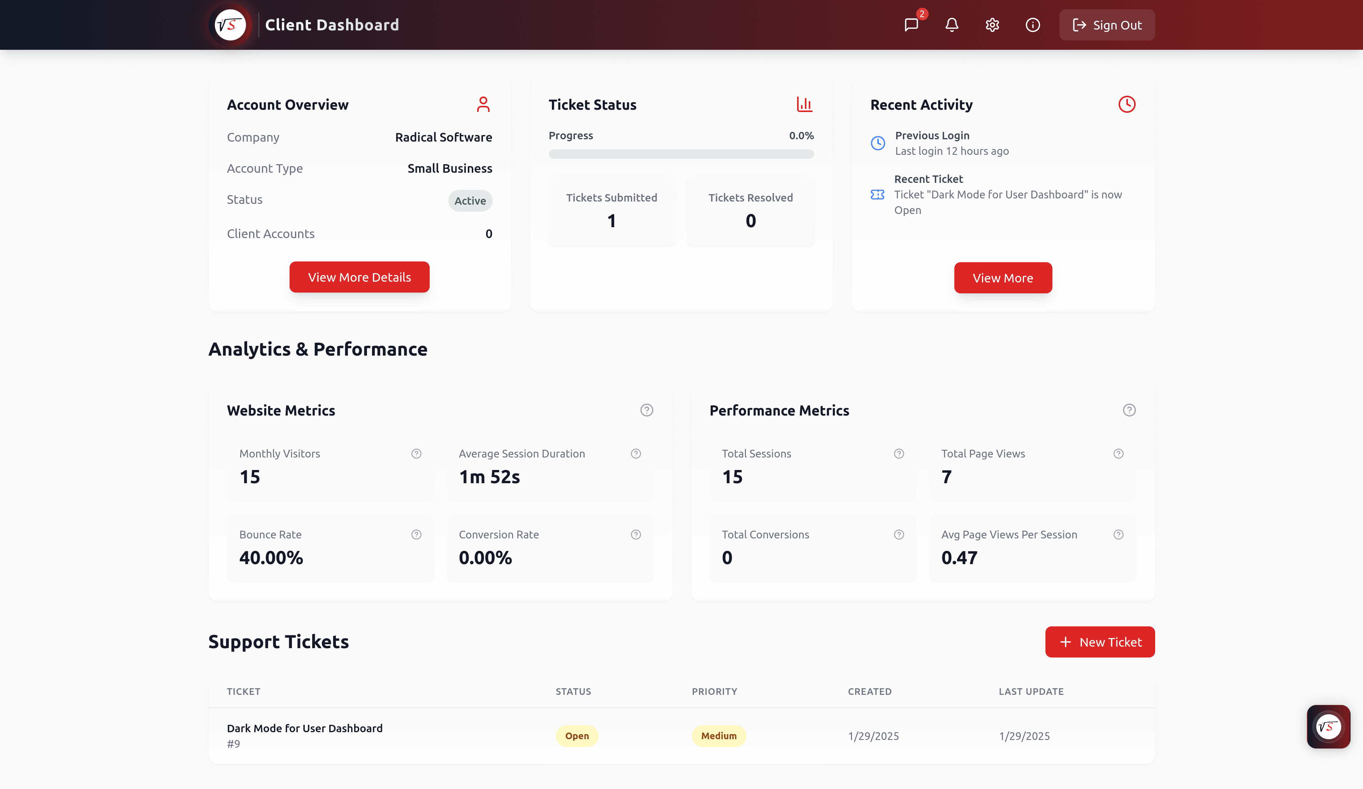The width and height of the screenshot is (1363, 789).
Task: Click the Support Tickets heading
Action: click(x=278, y=642)
